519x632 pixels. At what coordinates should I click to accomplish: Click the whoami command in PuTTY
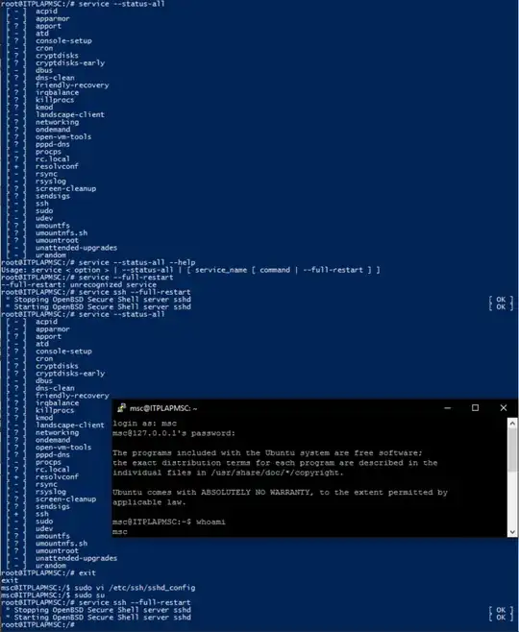click(x=210, y=522)
